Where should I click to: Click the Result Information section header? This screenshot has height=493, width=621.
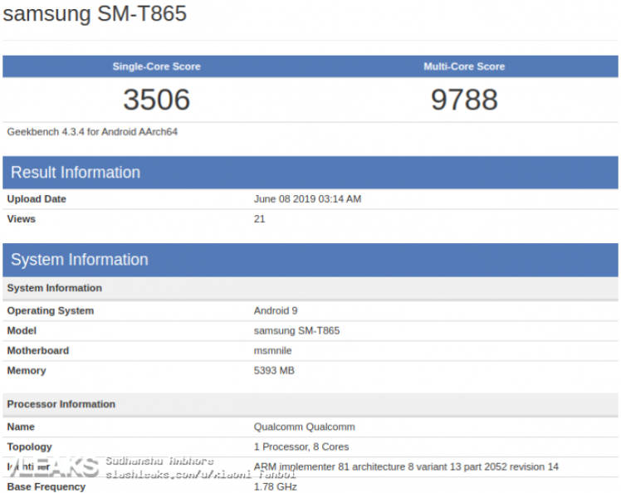[x=76, y=173]
